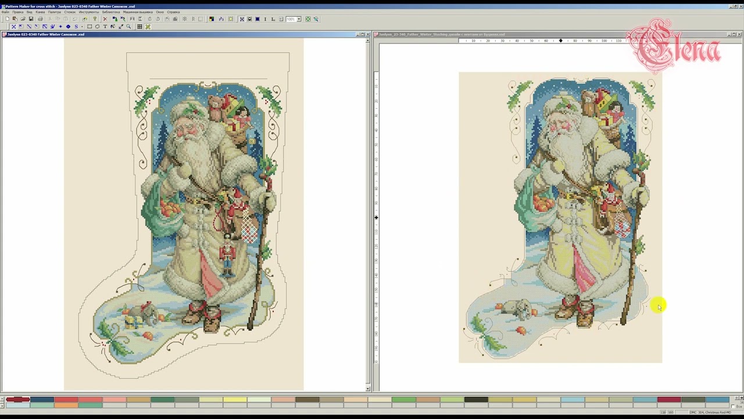Select the selected dark red palette swatch
This screenshot has width=744, height=419.
pyautogui.click(x=17, y=399)
